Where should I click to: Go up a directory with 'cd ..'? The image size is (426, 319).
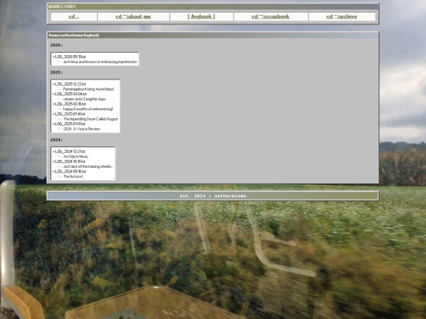73,17
